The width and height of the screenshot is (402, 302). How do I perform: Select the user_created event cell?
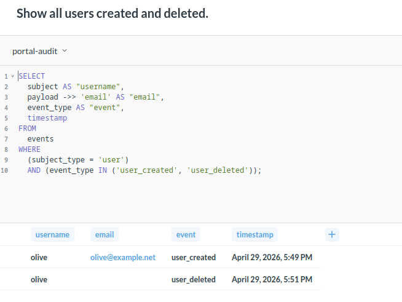[194, 257]
